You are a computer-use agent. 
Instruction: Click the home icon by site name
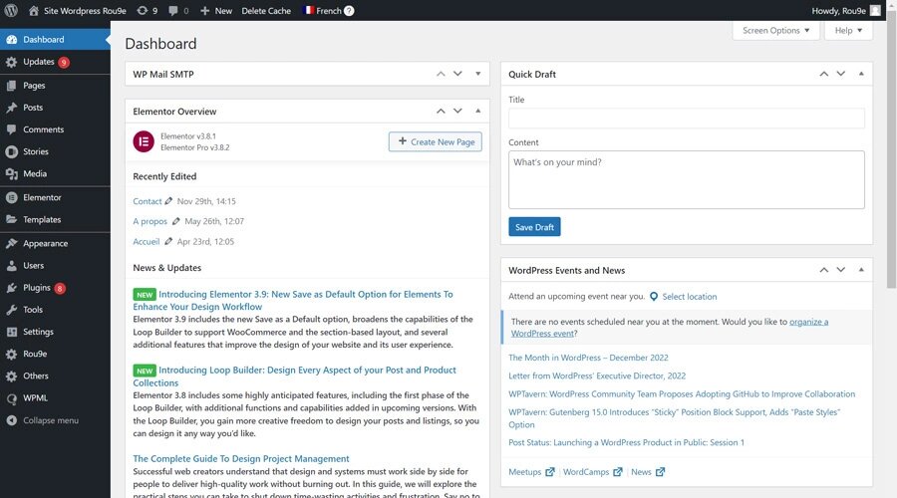click(34, 10)
